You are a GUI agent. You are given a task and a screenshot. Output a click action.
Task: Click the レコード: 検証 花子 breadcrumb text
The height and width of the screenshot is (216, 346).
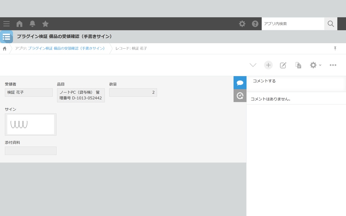[x=131, y=49]
